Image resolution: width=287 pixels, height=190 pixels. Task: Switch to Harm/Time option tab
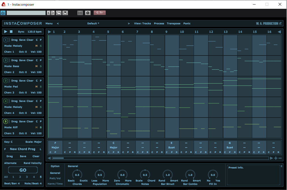[55, 184]
